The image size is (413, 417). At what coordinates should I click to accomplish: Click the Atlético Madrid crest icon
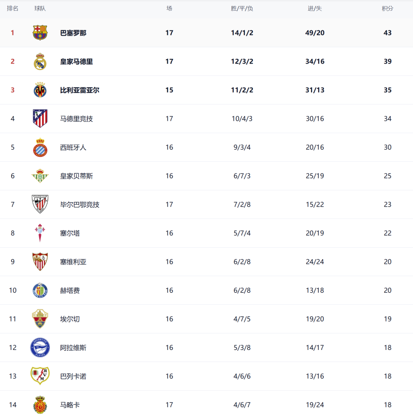(40, 119)
